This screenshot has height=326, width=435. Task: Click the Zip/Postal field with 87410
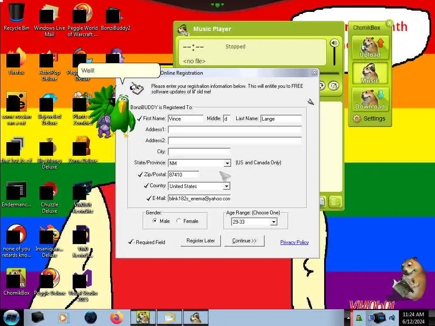pyautogui.click(x=184, y=174)
